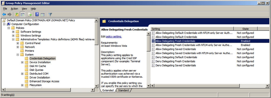Expand the Software Settings tree node
This screenshot has width=271, height=98.
coord(13,32)
